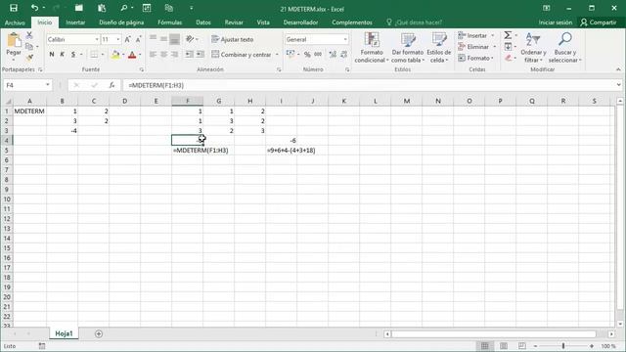Image resolution: width=626 pixels, height=352 pixels.
Task: Switch to the Revisar tab
Action: click(x=234, y=22)
